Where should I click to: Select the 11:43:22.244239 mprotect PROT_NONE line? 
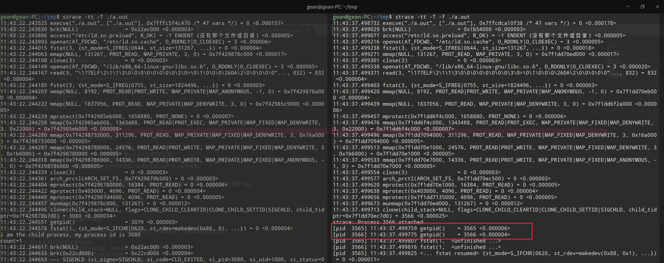coord(117,116)
